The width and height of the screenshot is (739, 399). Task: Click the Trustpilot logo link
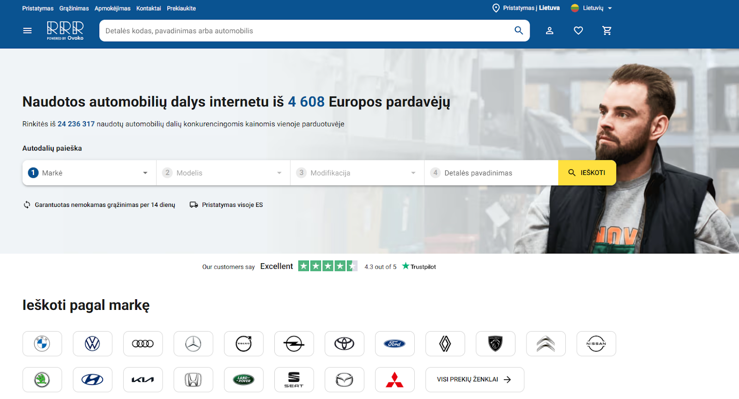[419, 266]
